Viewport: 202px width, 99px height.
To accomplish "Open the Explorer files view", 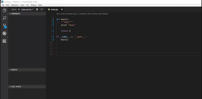I will click(x=4, y=10).
